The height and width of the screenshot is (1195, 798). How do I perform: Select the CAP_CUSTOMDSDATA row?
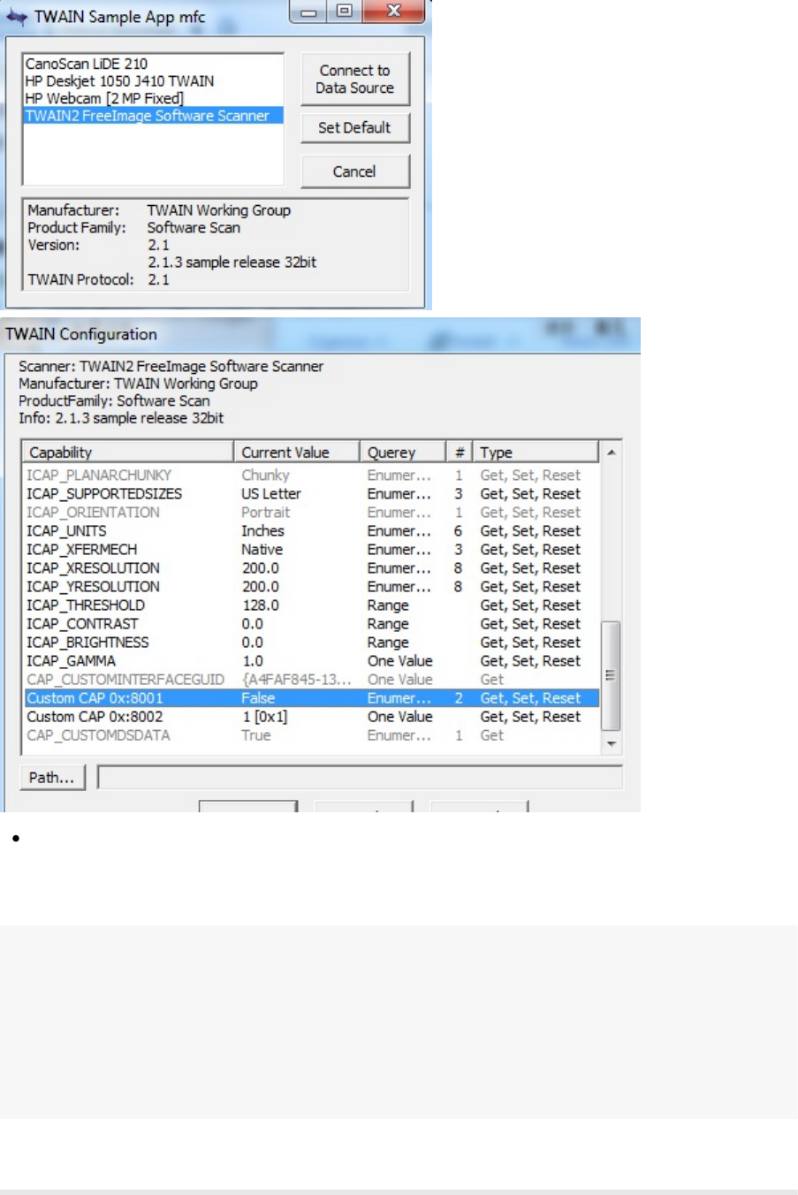pyautogui.click(x=311, y=735)
